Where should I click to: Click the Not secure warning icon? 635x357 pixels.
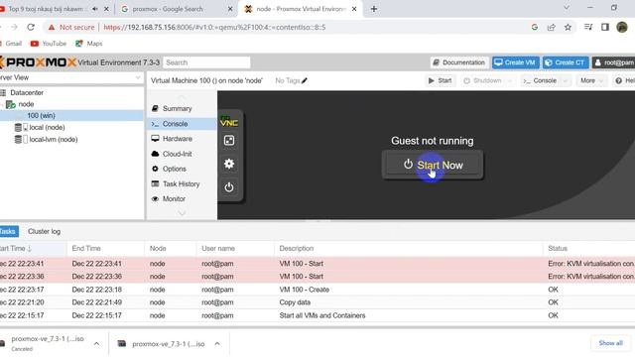click(52, 27)
